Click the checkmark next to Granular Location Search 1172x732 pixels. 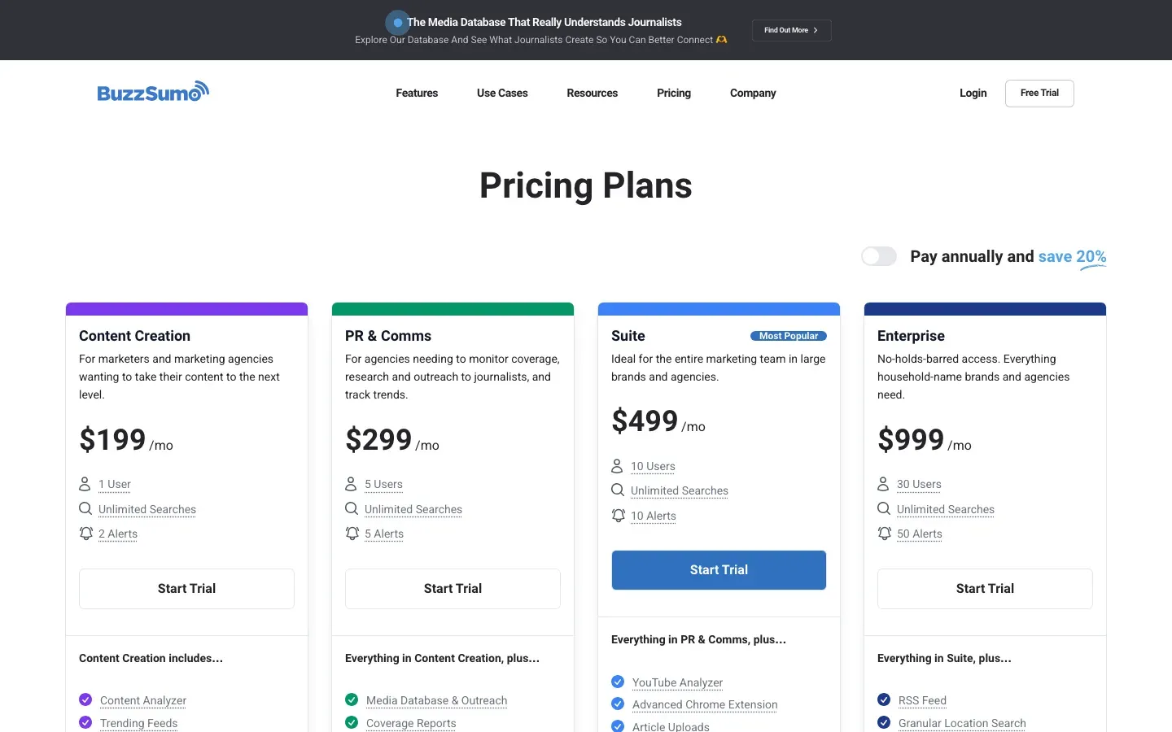click(884, 722)
